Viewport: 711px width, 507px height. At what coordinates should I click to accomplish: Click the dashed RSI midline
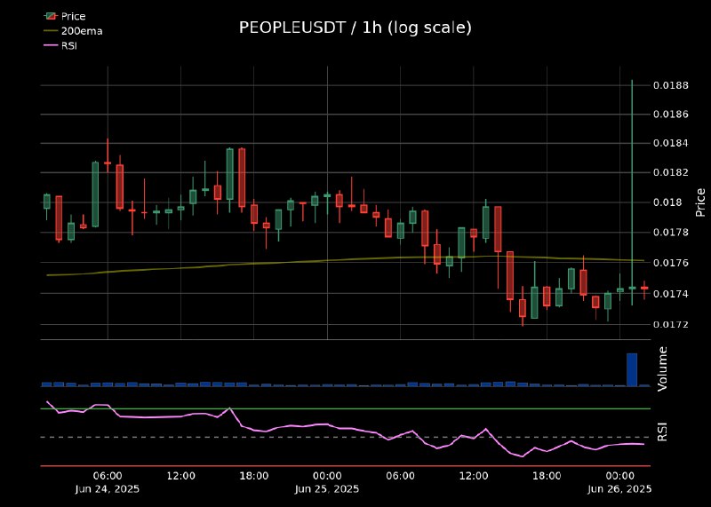(x=346, y=437)
